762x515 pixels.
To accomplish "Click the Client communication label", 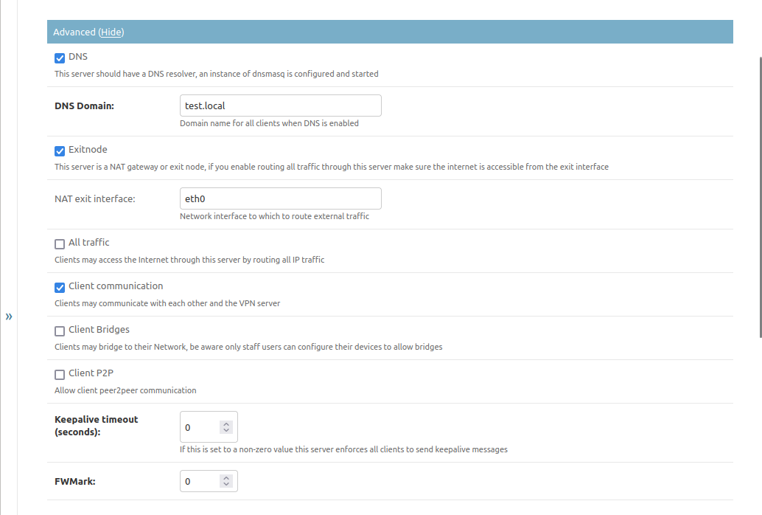I will point(116,286).
